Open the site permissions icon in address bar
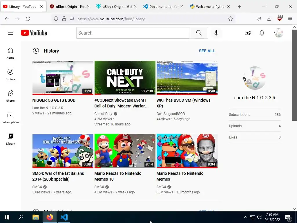Image resolution: width=297 pixels, height=223 pixels. [x=72, y=19]
